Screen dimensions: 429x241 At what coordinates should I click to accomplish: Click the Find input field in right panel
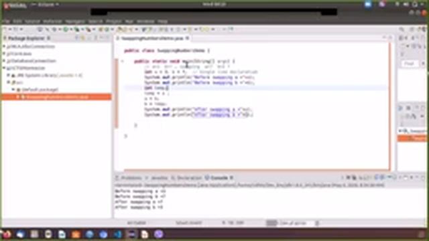pyautogui.click(x=410, y=64)
